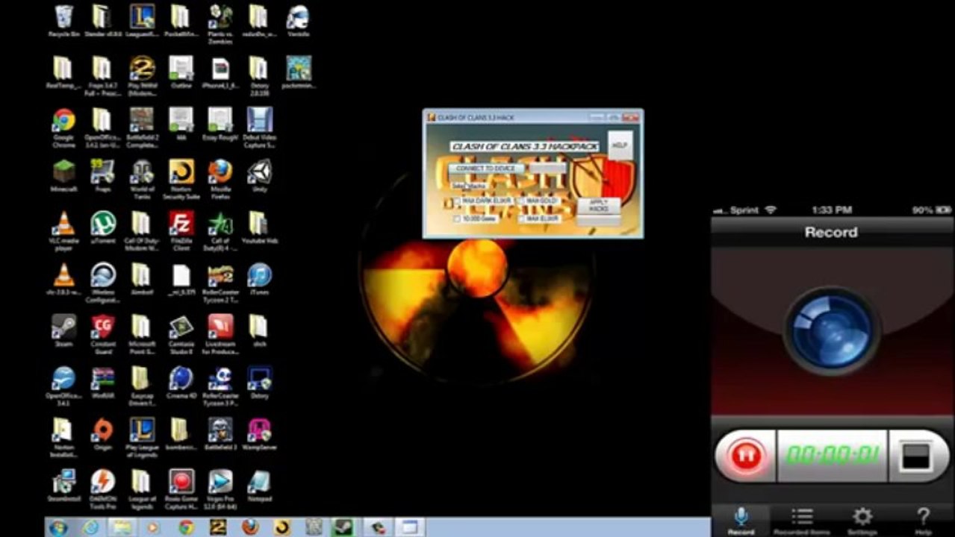Open the Minecraft desktop icon

pos(63,176)
